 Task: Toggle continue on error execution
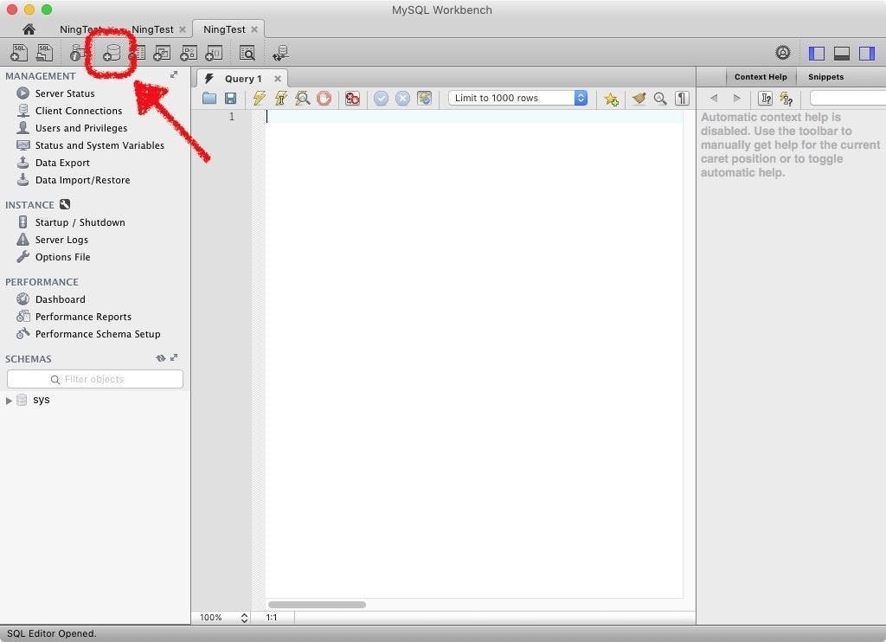[352, 98]
